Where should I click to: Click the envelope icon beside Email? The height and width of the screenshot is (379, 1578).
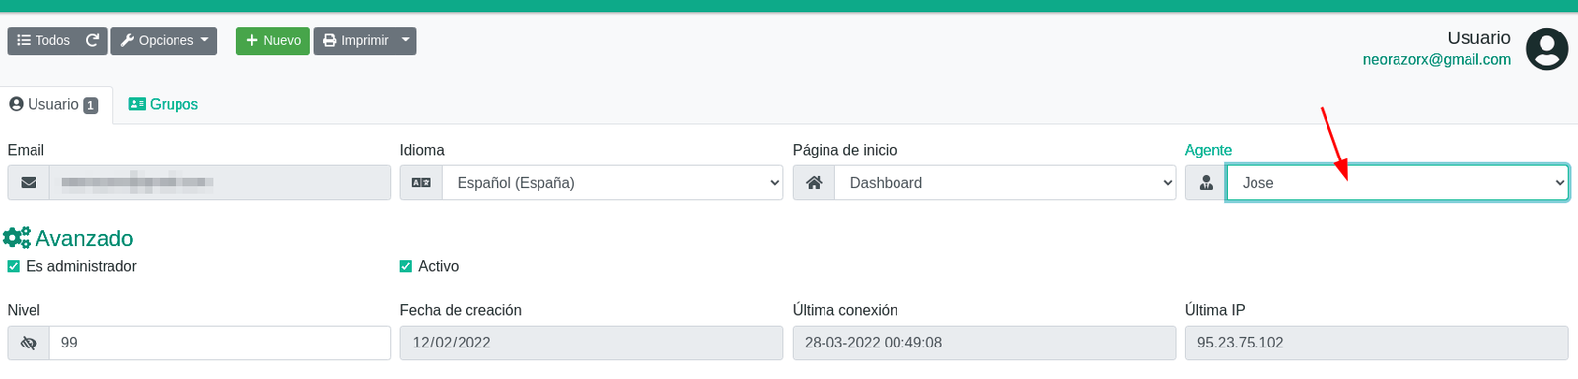click(29, 182)
